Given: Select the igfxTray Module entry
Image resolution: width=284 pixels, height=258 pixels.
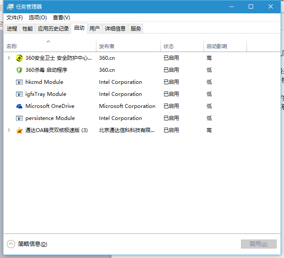Looking at the screenshot, I should [46, 94].
